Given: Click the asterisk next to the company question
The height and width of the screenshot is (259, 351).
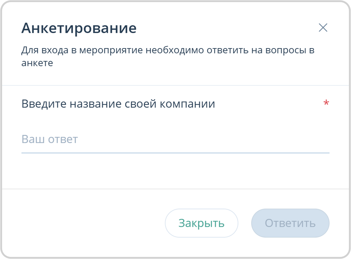Looking at the screenshot, I should coord(326,103).
